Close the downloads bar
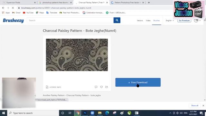The width and height of the screenshot is (206, 116). [203, 105]
